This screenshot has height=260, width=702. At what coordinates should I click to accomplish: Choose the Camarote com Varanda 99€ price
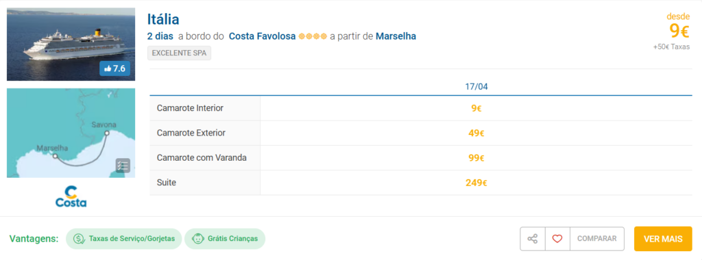click(x=476, y=157)
